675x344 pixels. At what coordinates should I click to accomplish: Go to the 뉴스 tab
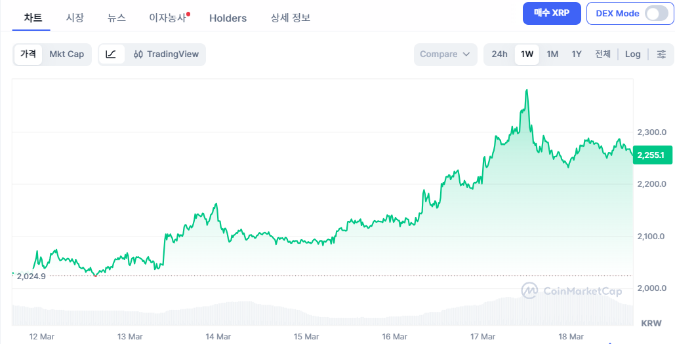tap(117, 18)
